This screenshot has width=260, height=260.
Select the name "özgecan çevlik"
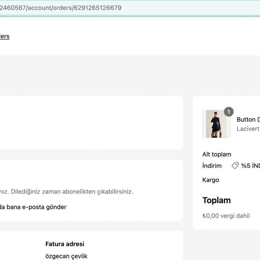[x=66, y=256]
